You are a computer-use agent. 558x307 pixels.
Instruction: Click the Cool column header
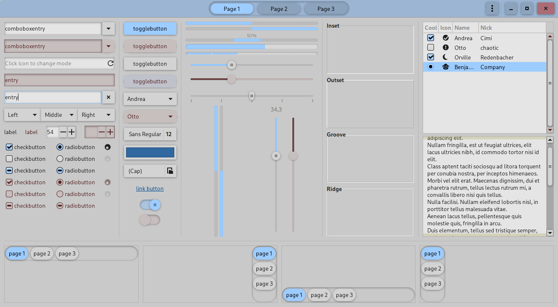431,28
